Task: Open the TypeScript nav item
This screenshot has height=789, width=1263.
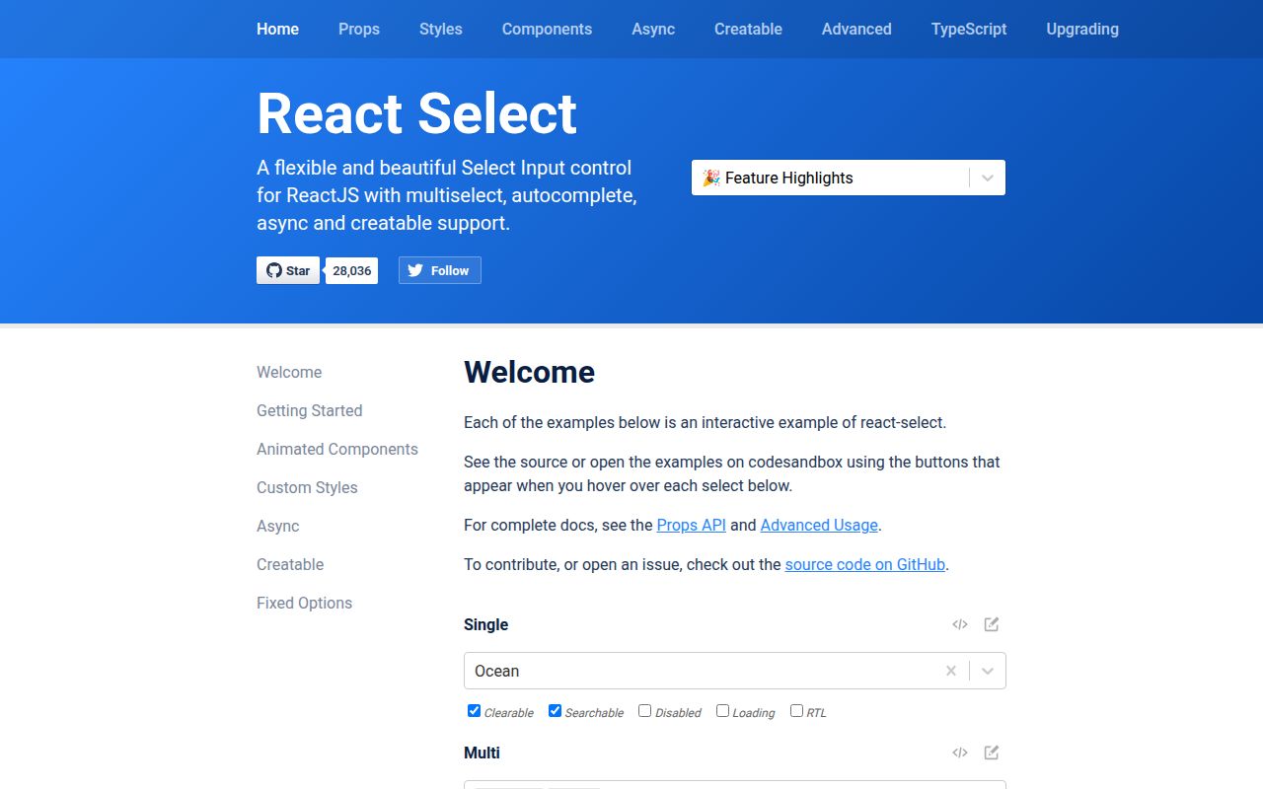Action: (969, 29)
